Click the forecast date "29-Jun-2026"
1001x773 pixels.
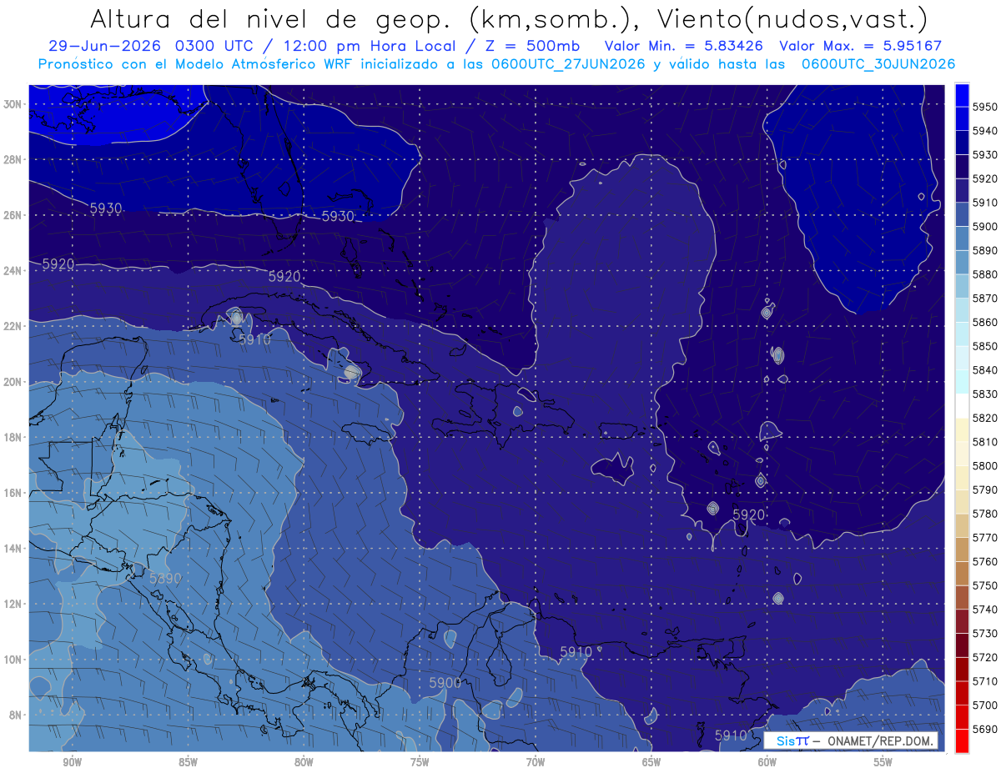(x=105, y=47)
